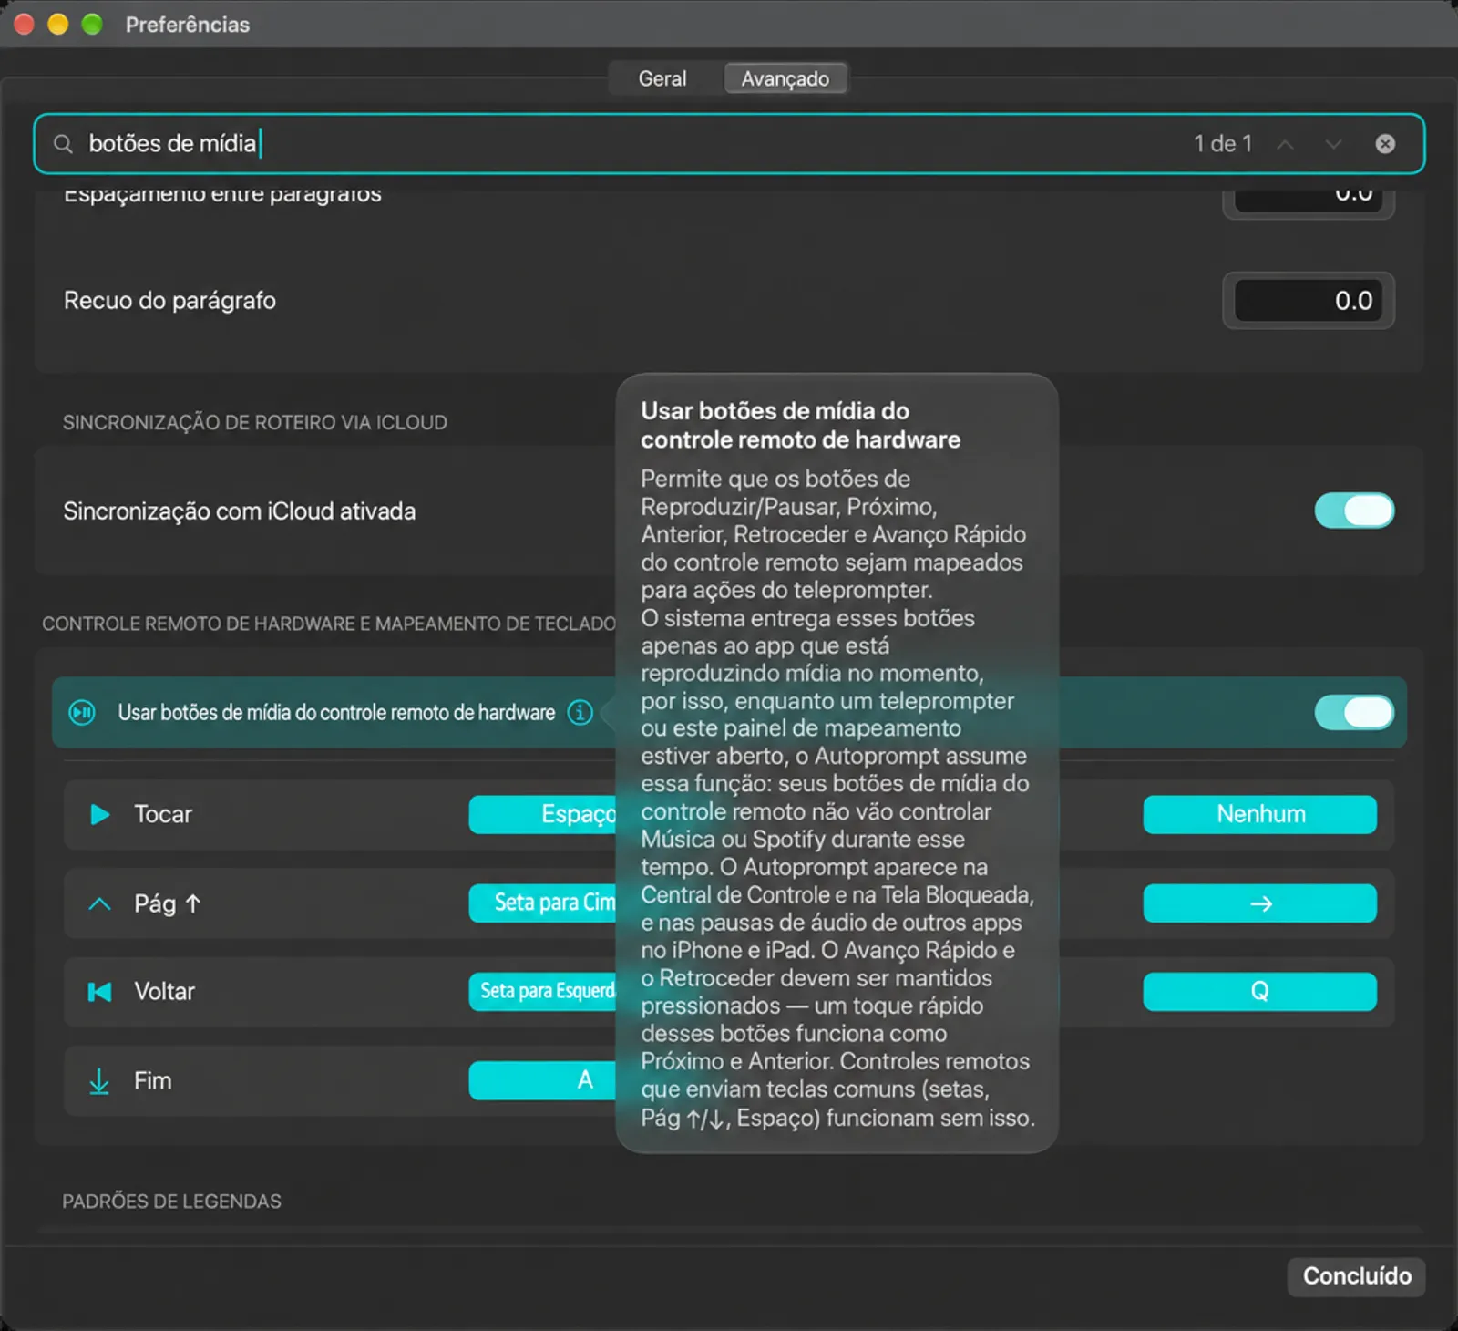Viewport: 1458px width, 1331px height.
Task: Edit Pág ↑ shortcut Seta para Cima
Action: tap(543, 903)
